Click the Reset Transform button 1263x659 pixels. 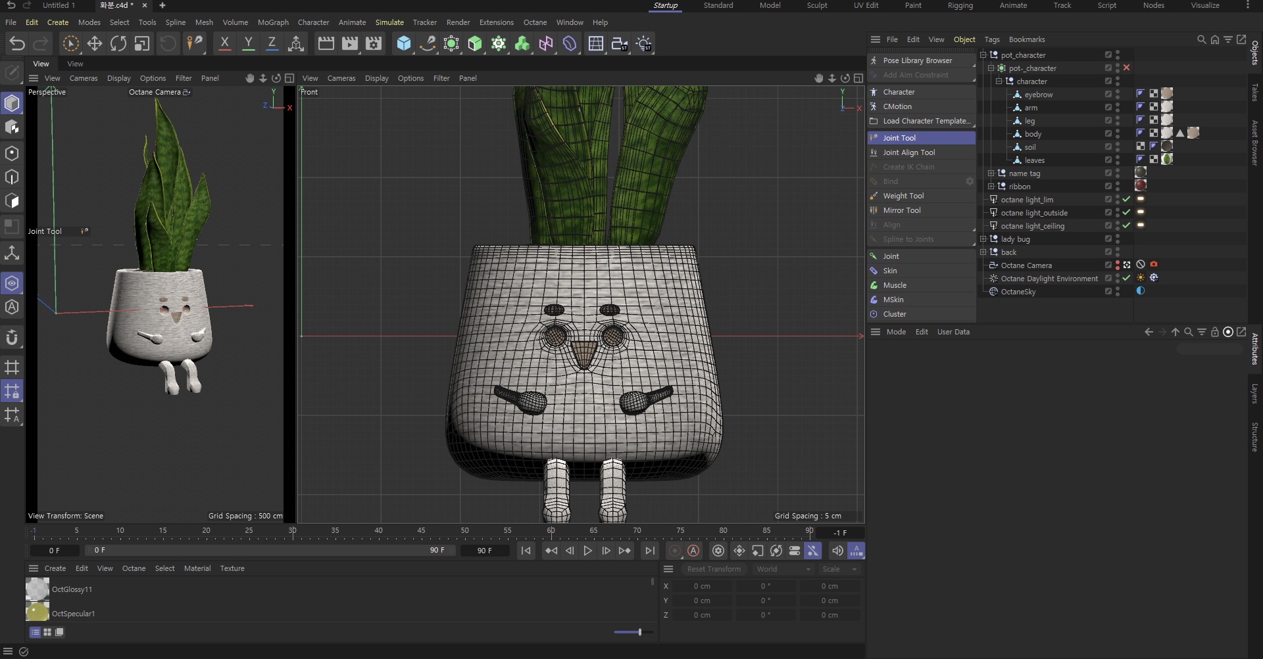714,569
